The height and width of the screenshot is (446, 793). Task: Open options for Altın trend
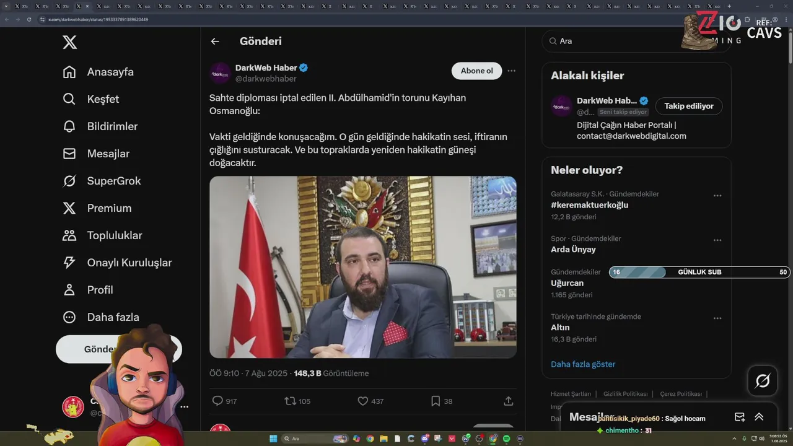(717, 318)
